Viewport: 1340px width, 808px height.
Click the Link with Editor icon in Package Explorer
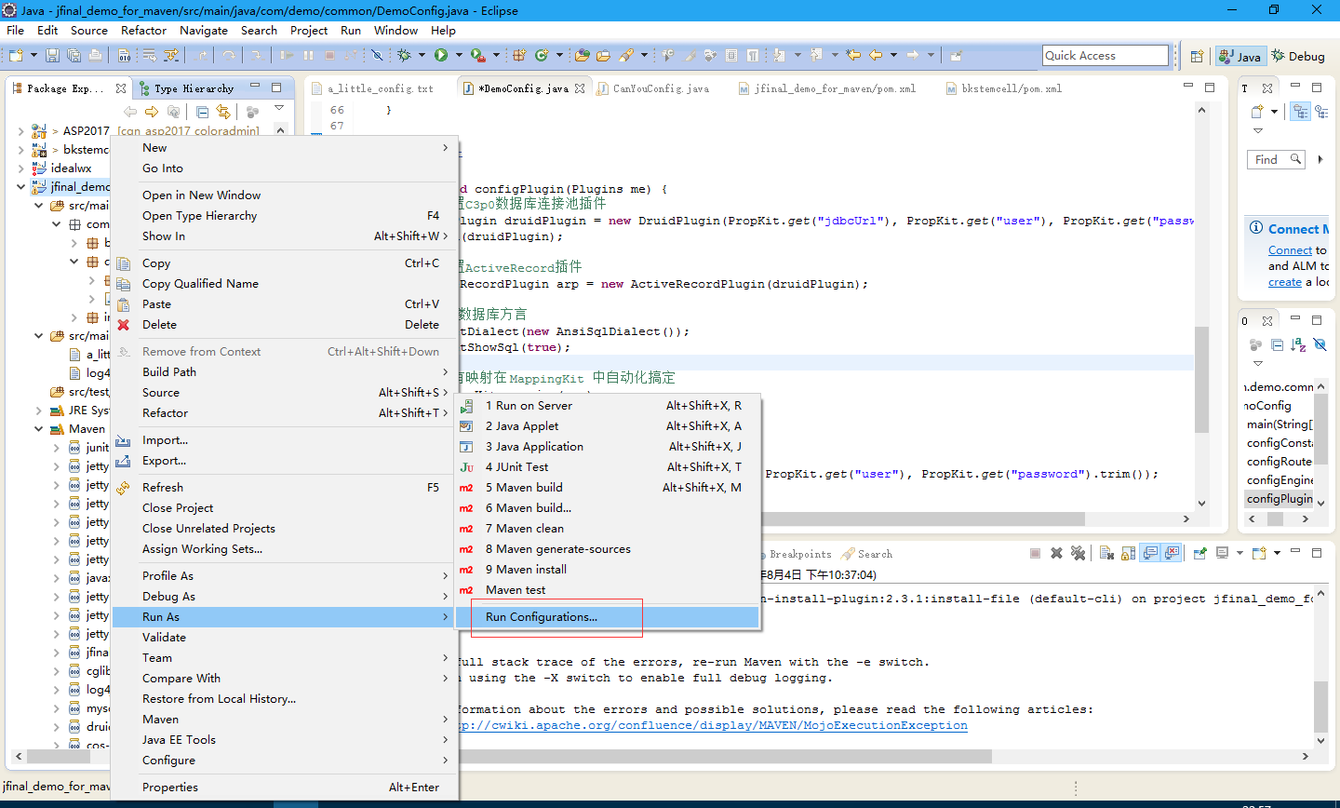[x=223, y=112]
